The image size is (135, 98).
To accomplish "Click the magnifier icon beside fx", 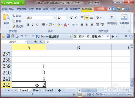I will [36, 42].
